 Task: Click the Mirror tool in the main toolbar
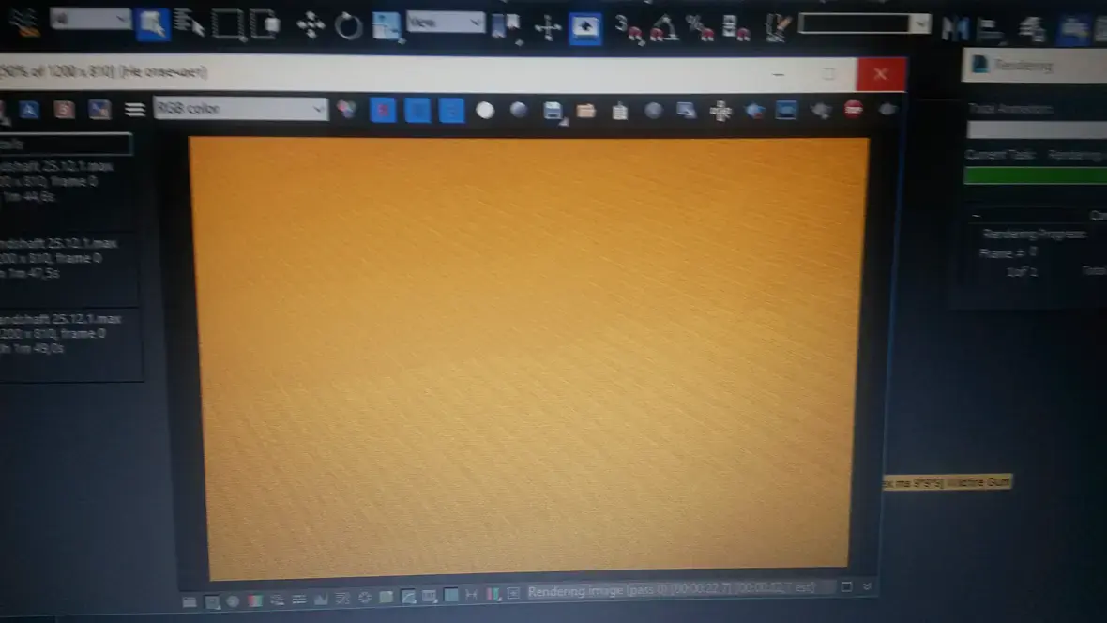click(x=954, y=29)
